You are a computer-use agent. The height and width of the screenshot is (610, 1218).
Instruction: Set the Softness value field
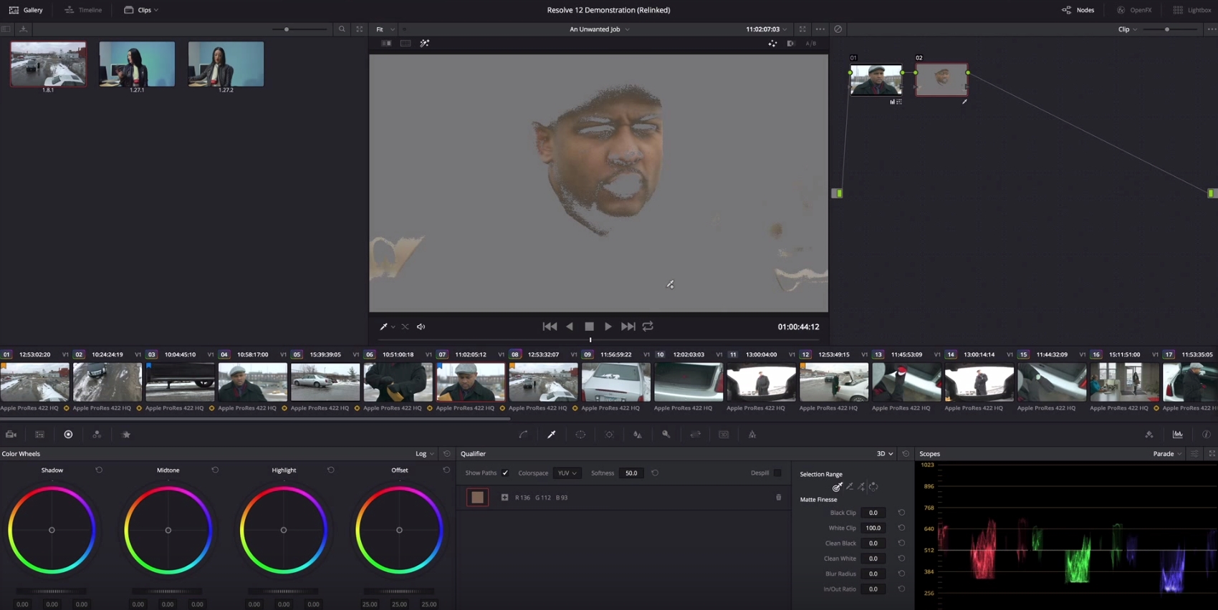tap(631, 473)
